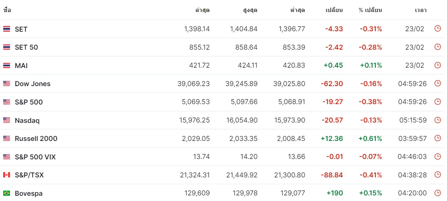Open the S&P 500 VIX link
Screen dimensions: 447x201
[x=35, y=157]
